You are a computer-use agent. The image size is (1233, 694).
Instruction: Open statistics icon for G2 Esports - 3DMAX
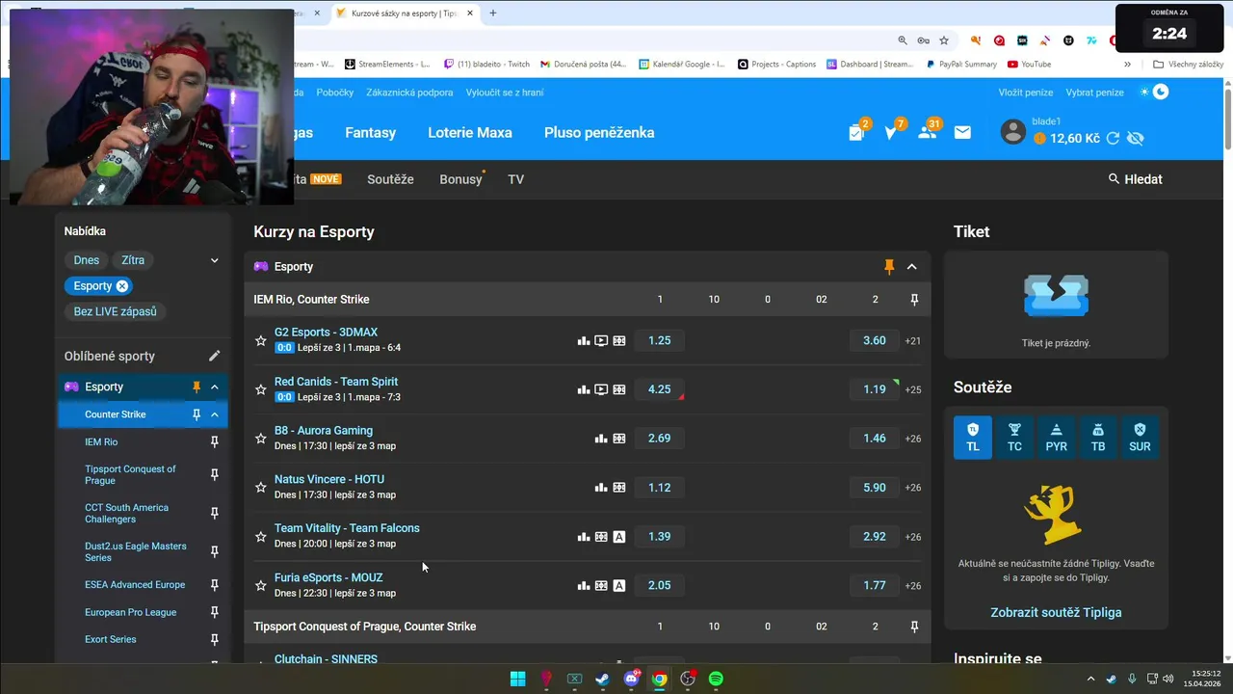(584, 340)
